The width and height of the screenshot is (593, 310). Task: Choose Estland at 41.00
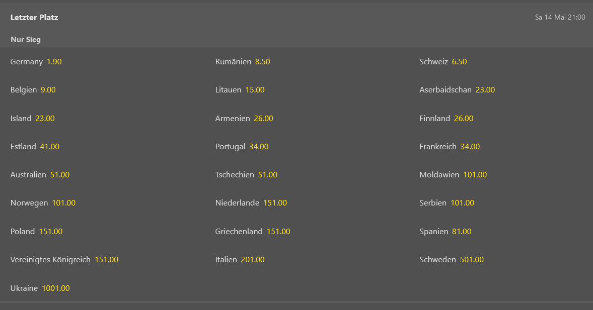click(35, 147)
